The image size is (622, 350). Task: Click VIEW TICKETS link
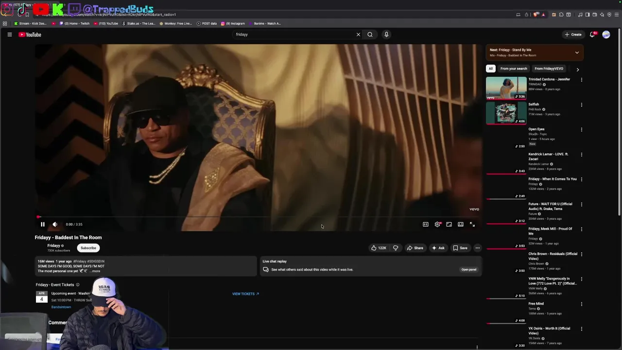[x=245, y=294]
